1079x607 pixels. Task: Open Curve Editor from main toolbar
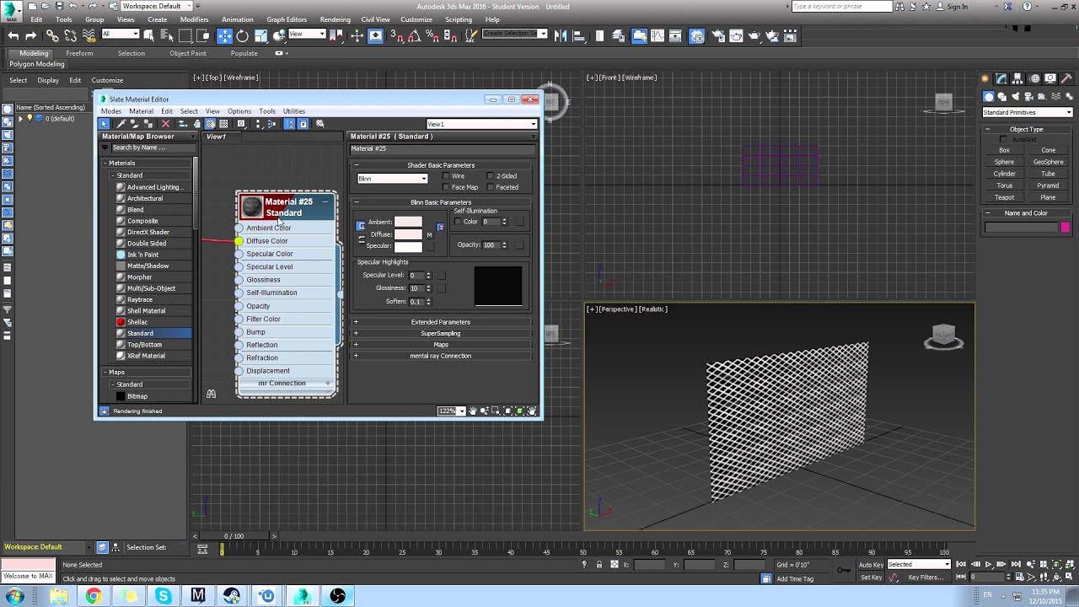(x=658, y=35)
